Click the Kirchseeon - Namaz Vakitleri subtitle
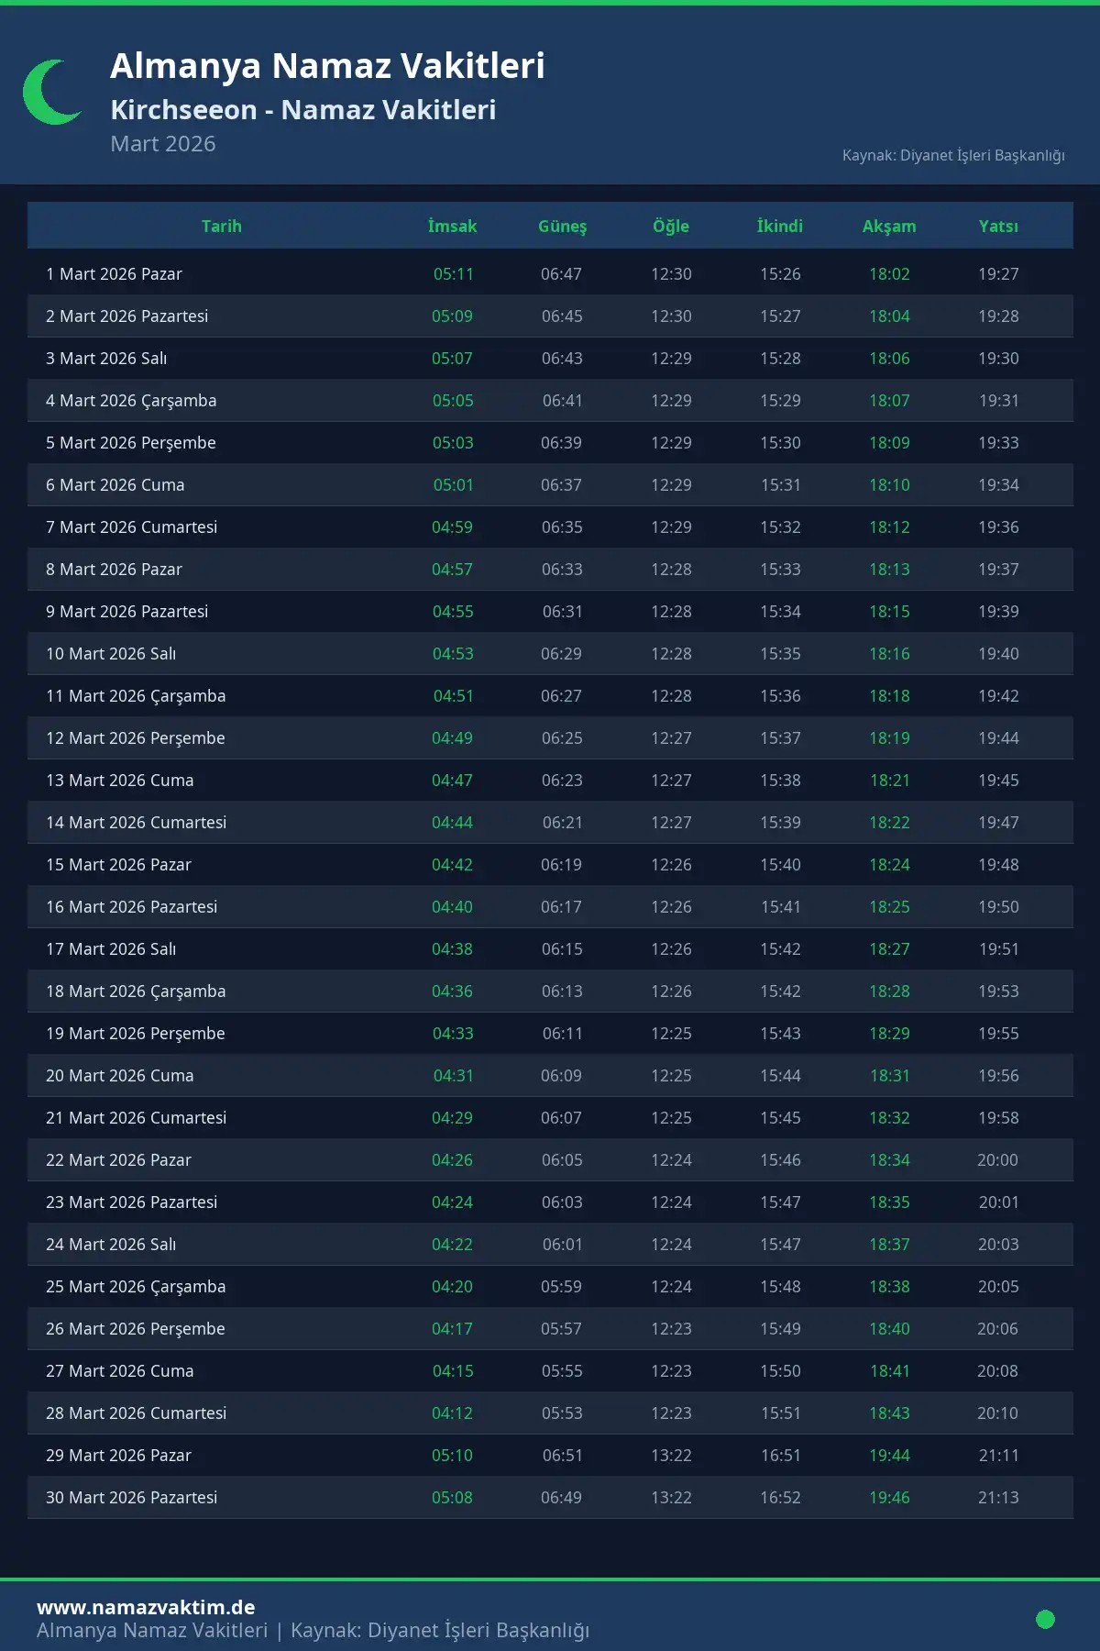This screenshot has width=1100, height=1651. (x=303, y=110)
